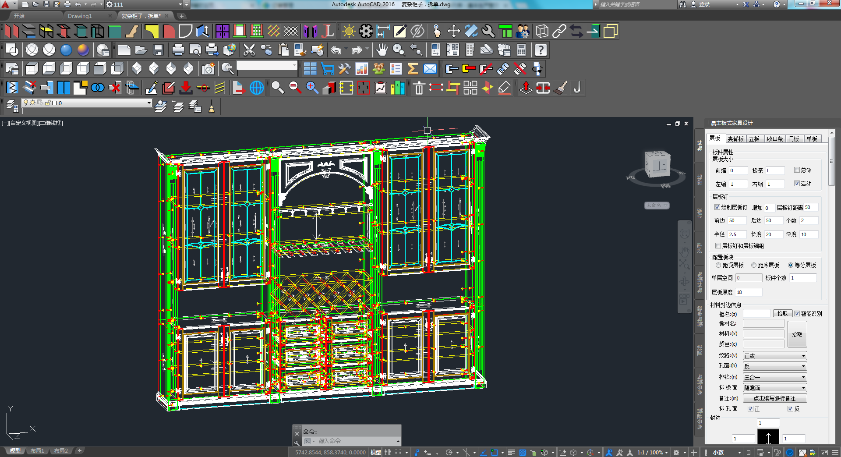Screen dimensions: 841x457
Task: Open the 小数 units dropdown in status bar
Action: click(x=726, y=452)
